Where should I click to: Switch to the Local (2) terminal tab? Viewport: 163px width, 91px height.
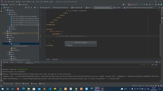click(20, 62)
